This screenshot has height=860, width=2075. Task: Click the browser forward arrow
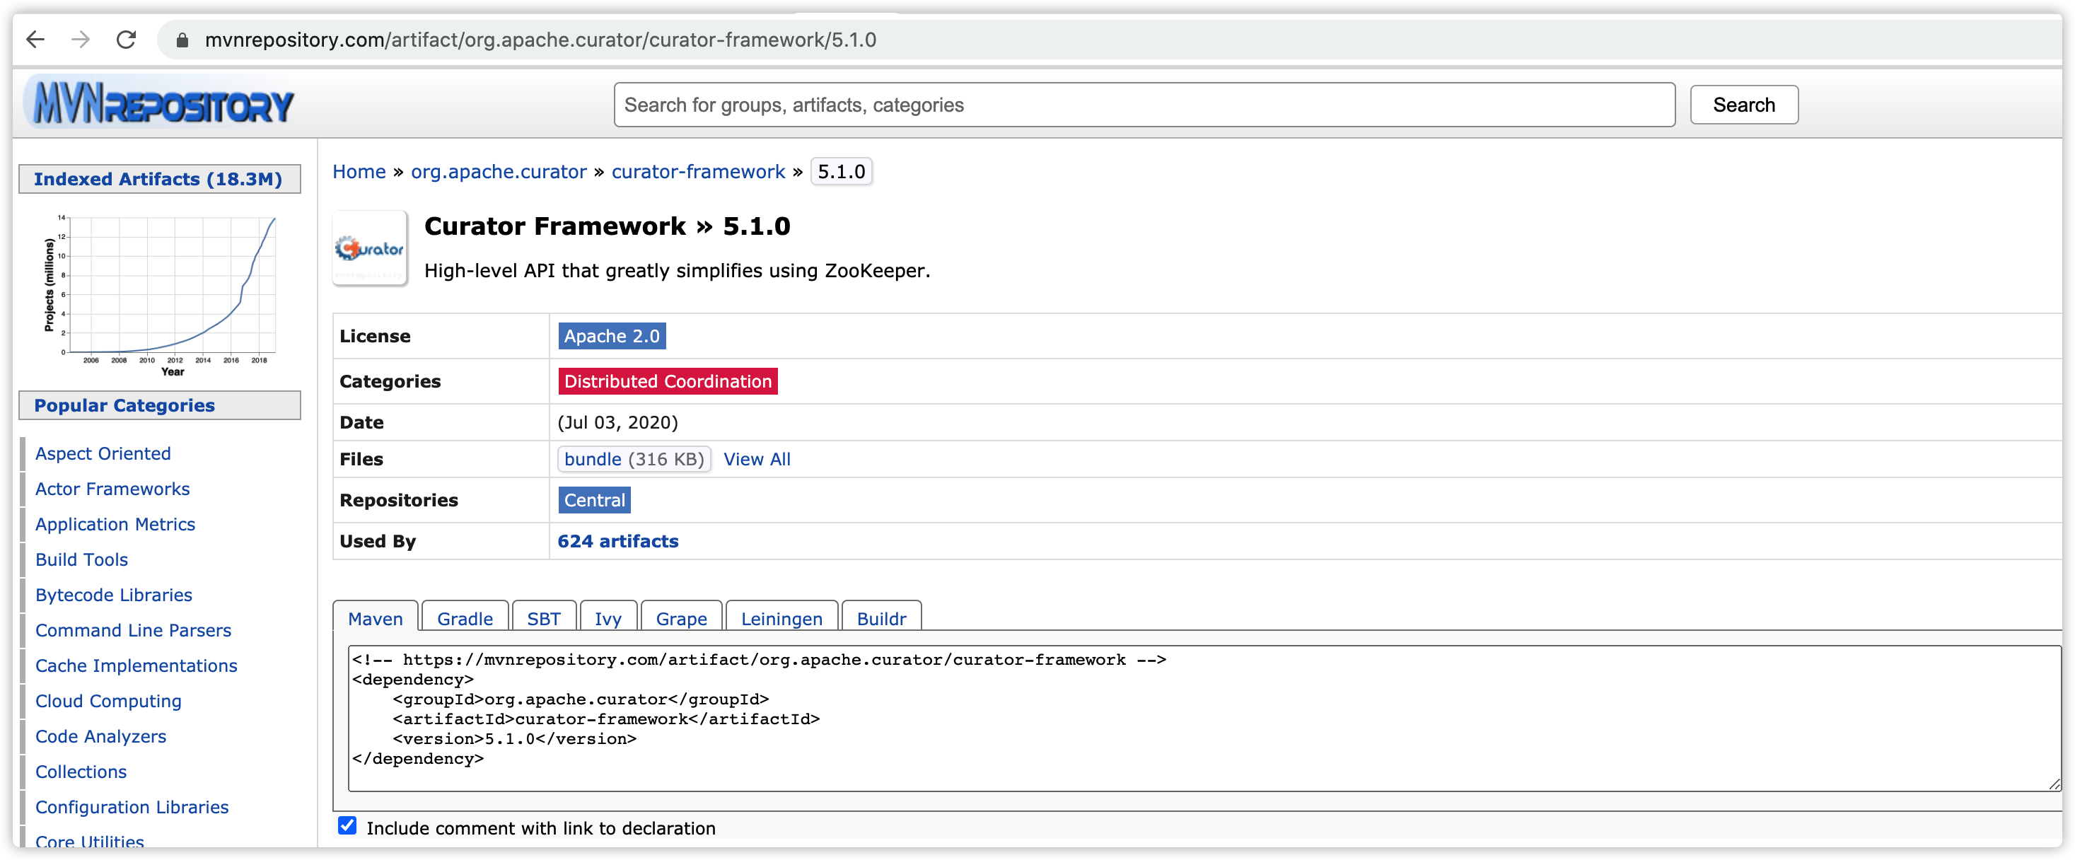tap(81, 40)
